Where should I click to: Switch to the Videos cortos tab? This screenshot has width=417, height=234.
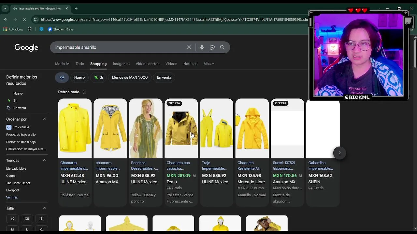pos(148,64)
